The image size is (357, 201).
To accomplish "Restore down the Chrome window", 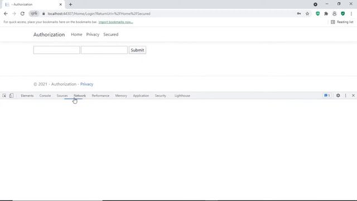I will (339, 4).
